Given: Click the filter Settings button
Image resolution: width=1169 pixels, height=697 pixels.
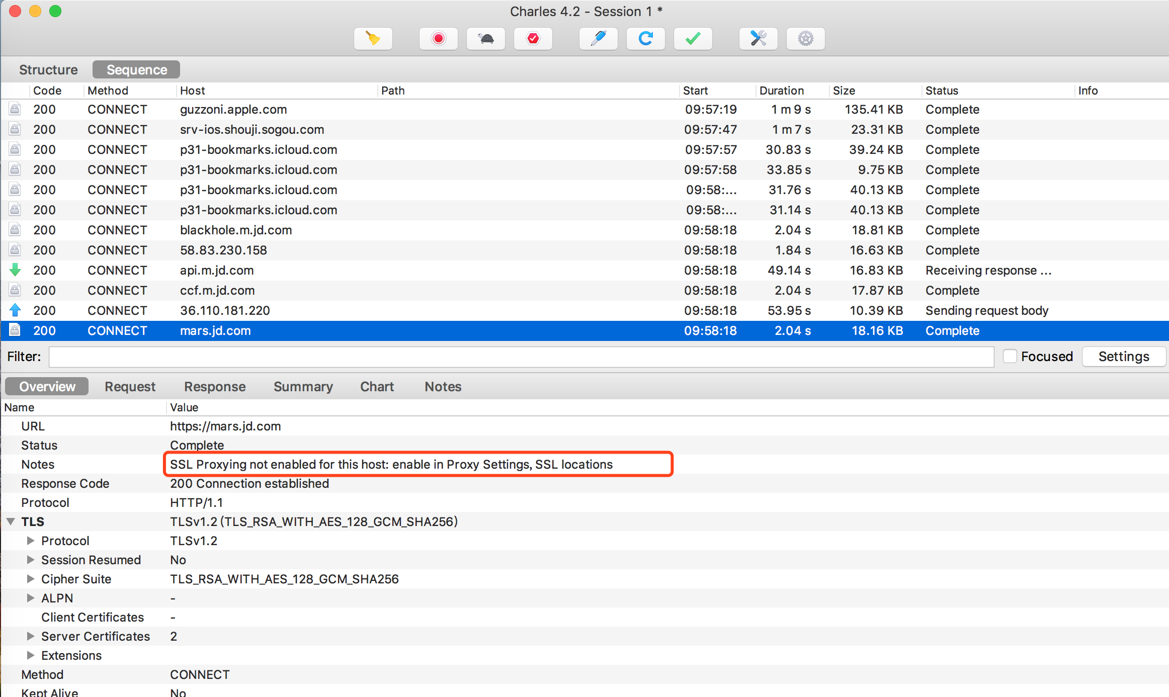Looking at the screenshot, I should [x=1124, y=356].
